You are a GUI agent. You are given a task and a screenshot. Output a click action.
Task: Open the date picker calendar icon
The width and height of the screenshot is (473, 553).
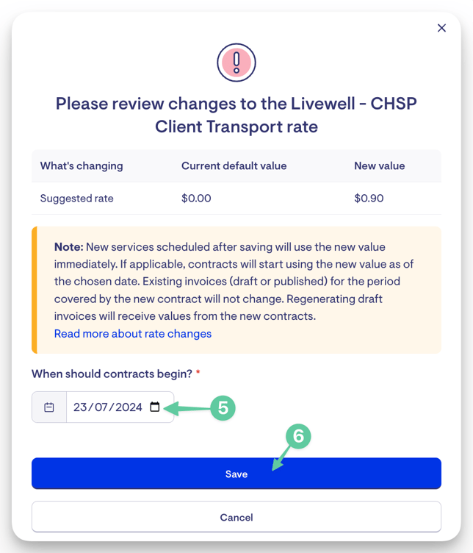155,407
